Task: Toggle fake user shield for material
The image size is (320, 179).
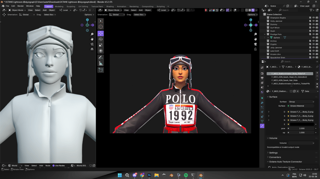Action: coord(291,91)
